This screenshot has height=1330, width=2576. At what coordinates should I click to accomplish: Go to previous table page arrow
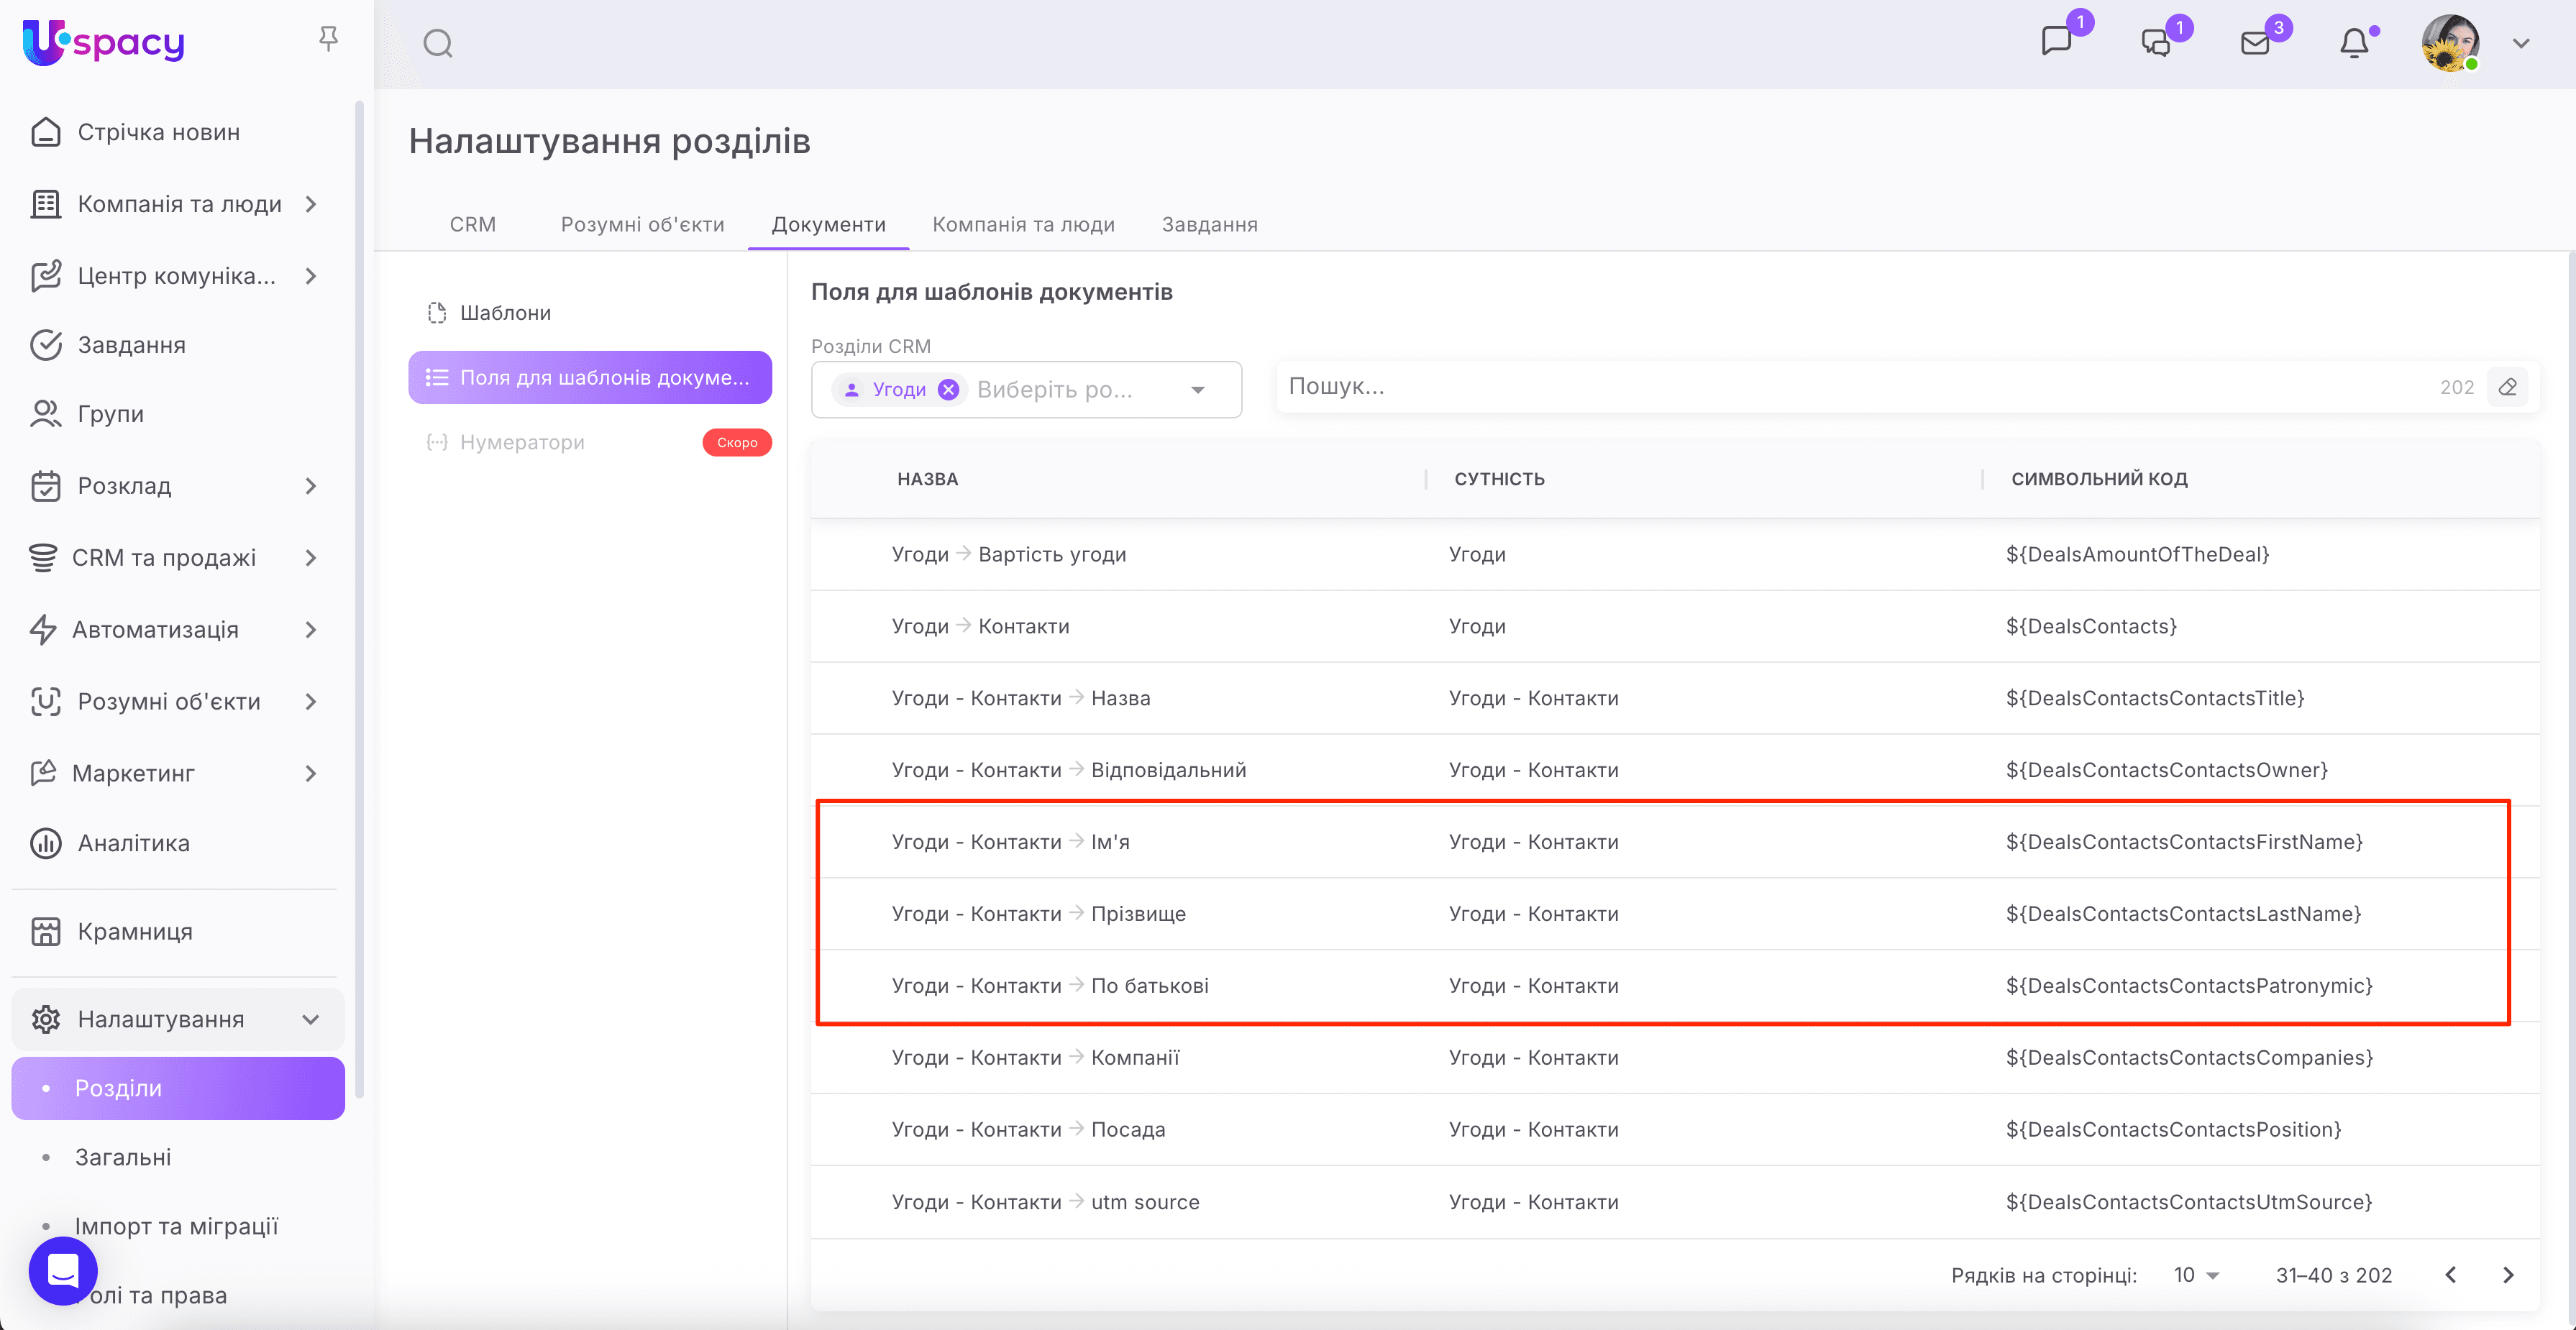[x=2451, y=1275]
